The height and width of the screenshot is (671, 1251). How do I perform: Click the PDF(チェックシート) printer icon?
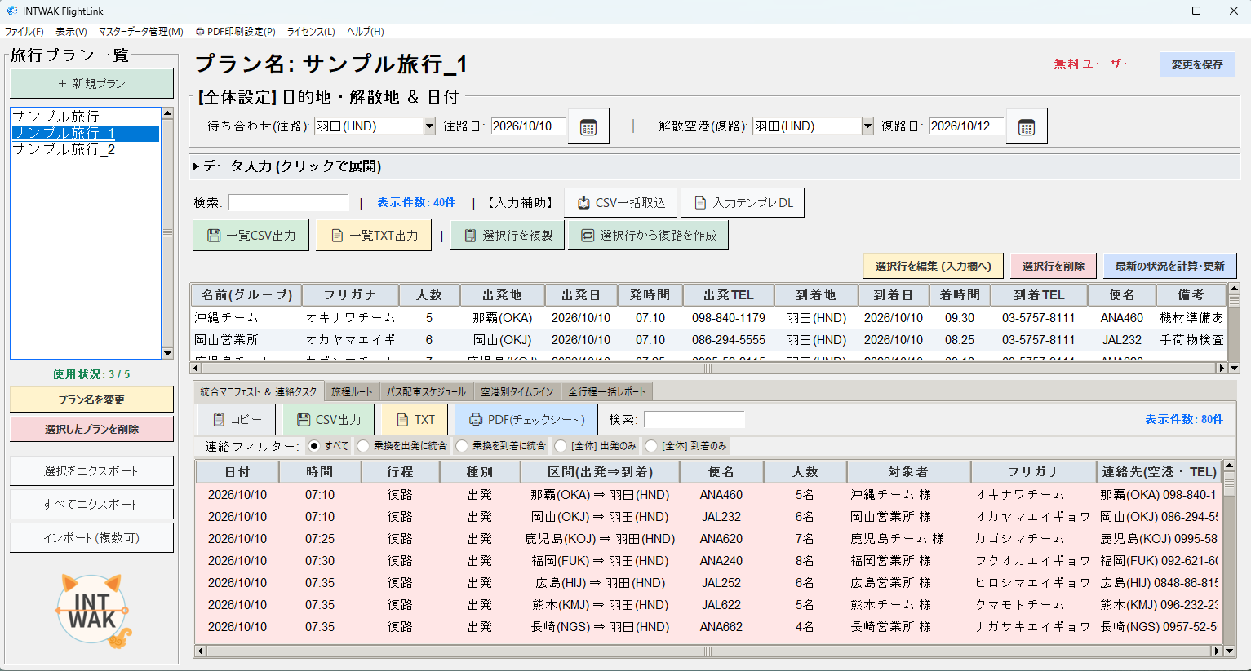coord(476,420)
